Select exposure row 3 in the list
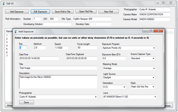The height and width of the screenshot is (112, 178). pyautogui.click(x=7, y=42)
